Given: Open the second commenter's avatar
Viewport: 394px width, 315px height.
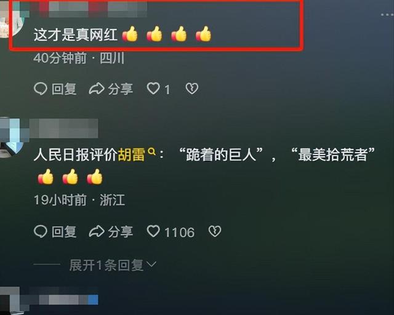Looking at the screenshot, I should click(x=10, y=138).
